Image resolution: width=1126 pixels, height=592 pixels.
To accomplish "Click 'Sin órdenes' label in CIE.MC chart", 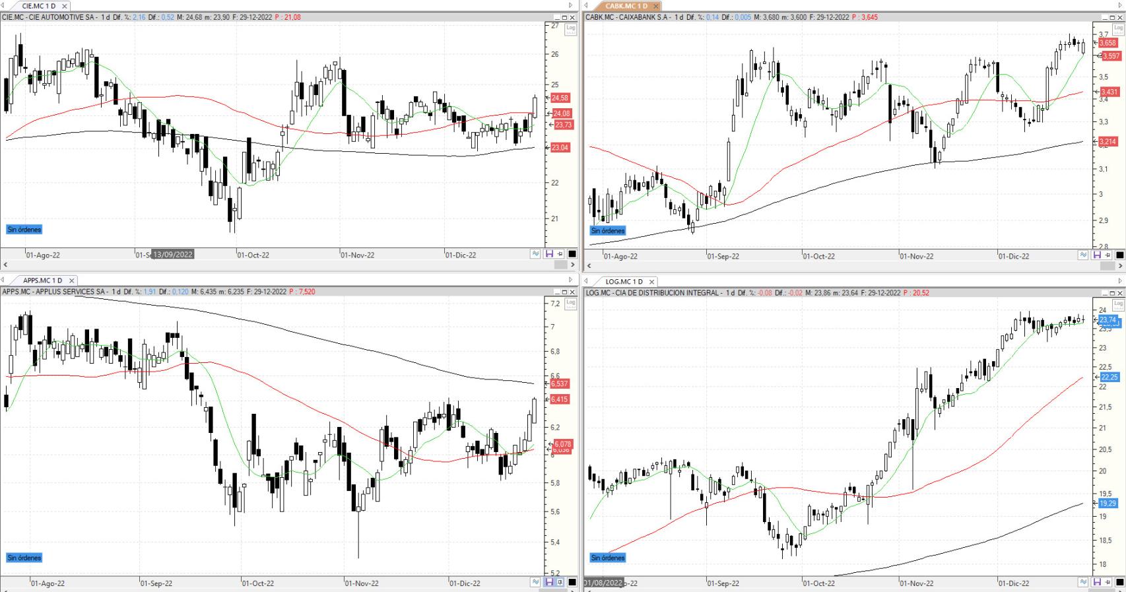I will tap(24, 230).
